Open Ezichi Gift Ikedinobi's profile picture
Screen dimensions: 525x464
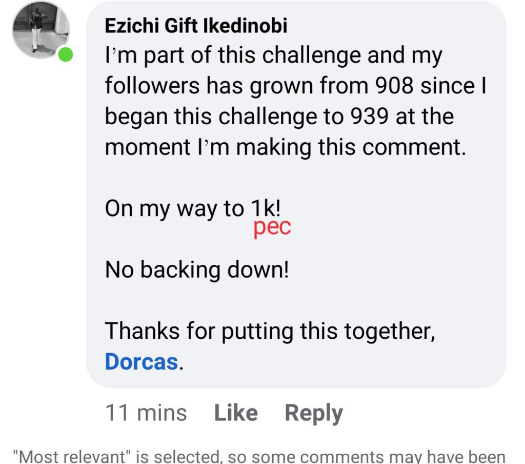(41, 30)
